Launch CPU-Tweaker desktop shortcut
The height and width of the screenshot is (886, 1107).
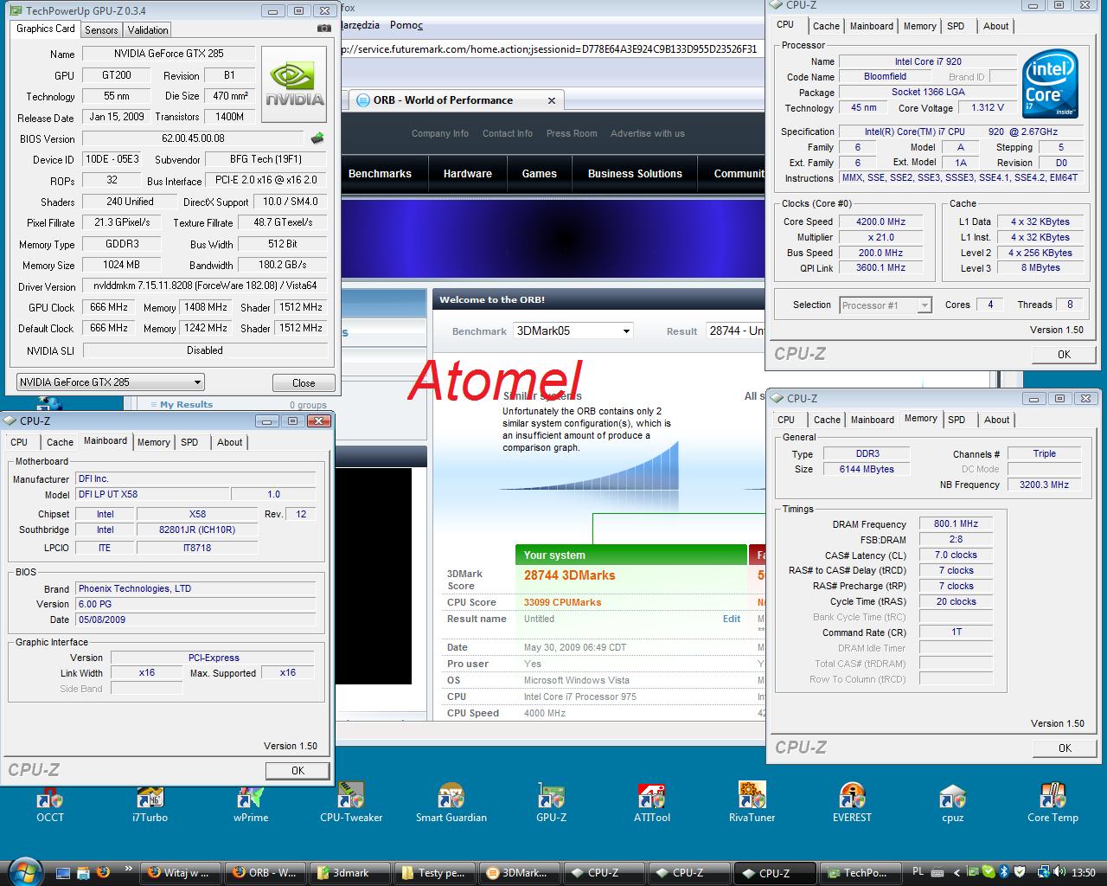tap(350, 801)
